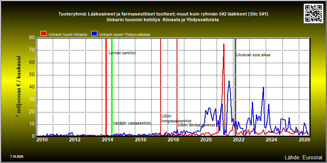This screenshot has width=327, height=163.
Task: Click the green counter-sanctions marker line
Action: pos(112,87)
